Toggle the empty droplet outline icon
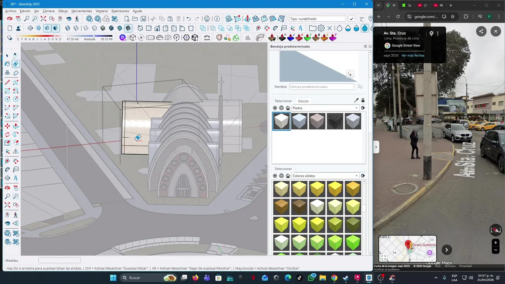505x284 pixels. click(x=339, y=28)
